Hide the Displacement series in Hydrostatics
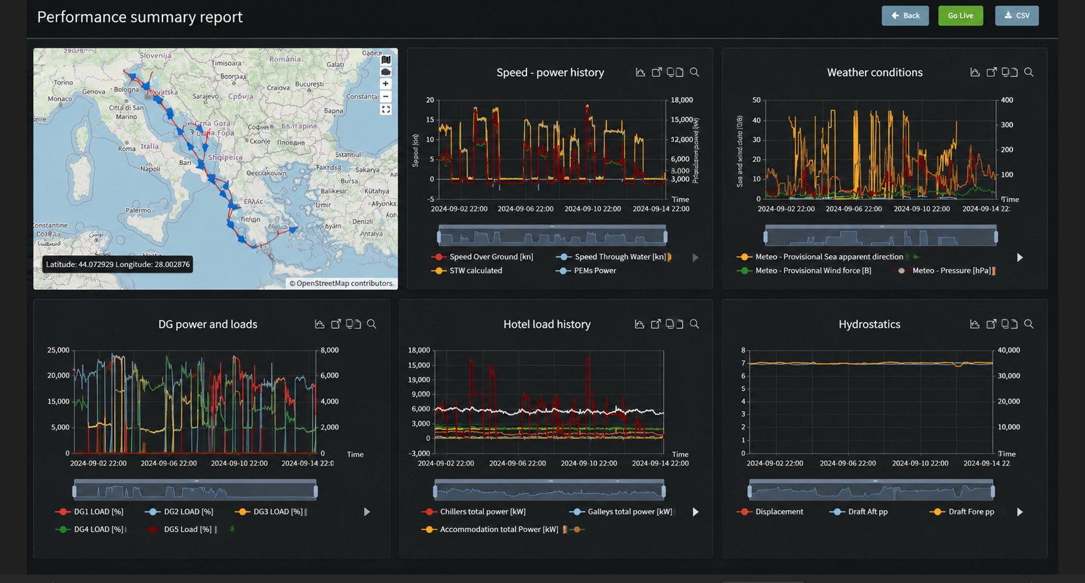Screen dimensions: 1085x583 [771, 512]
